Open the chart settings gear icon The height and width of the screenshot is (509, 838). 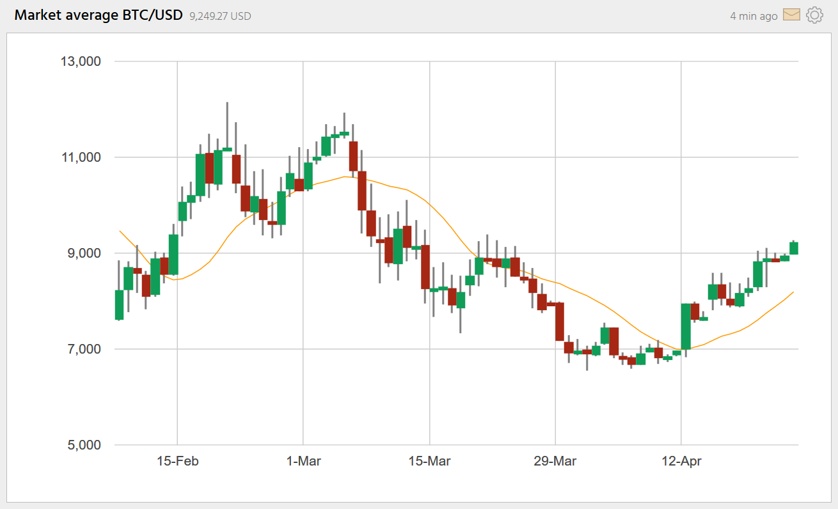click(814, 15)
